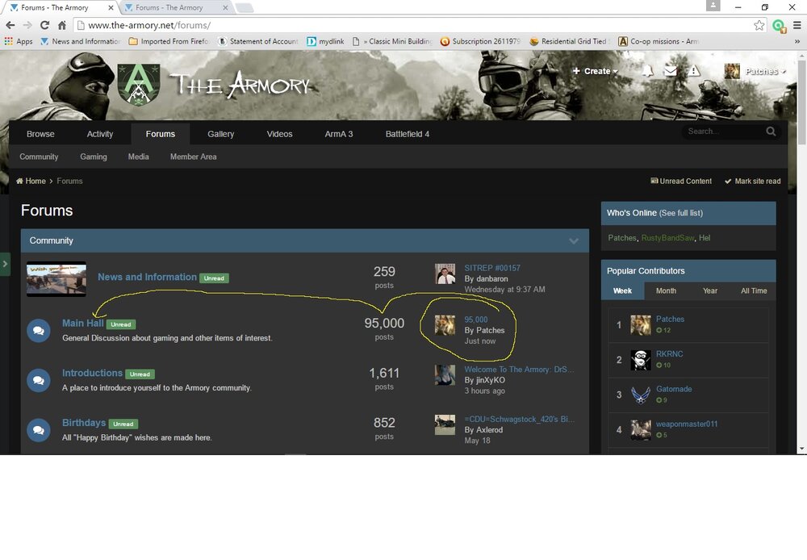The height and width of the screenshot is (560, 807).
Task: Open the Create dropdown menu
Action: click(596, 71)
